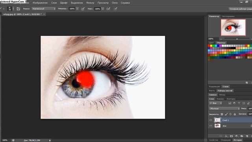Click the flow (Наж.) 100% field
The height and width of the screenshot is (142, 252).
click(x=97, y=9)
